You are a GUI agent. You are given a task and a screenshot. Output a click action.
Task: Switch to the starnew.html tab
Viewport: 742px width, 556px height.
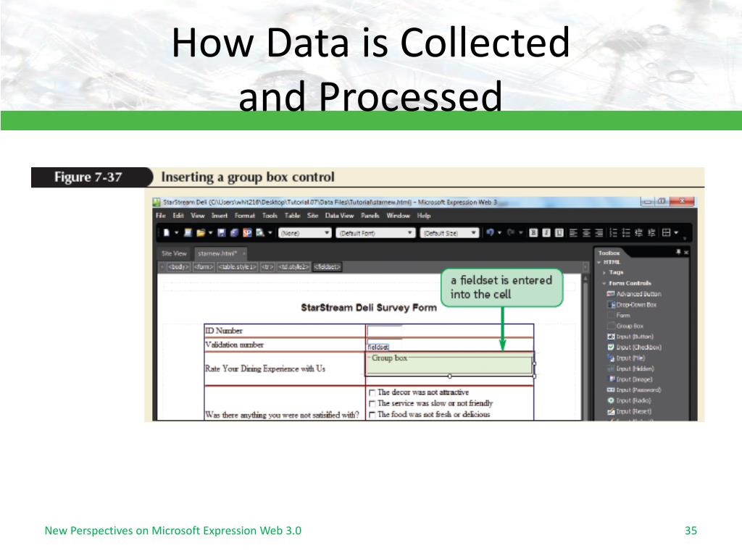point(220,253)
